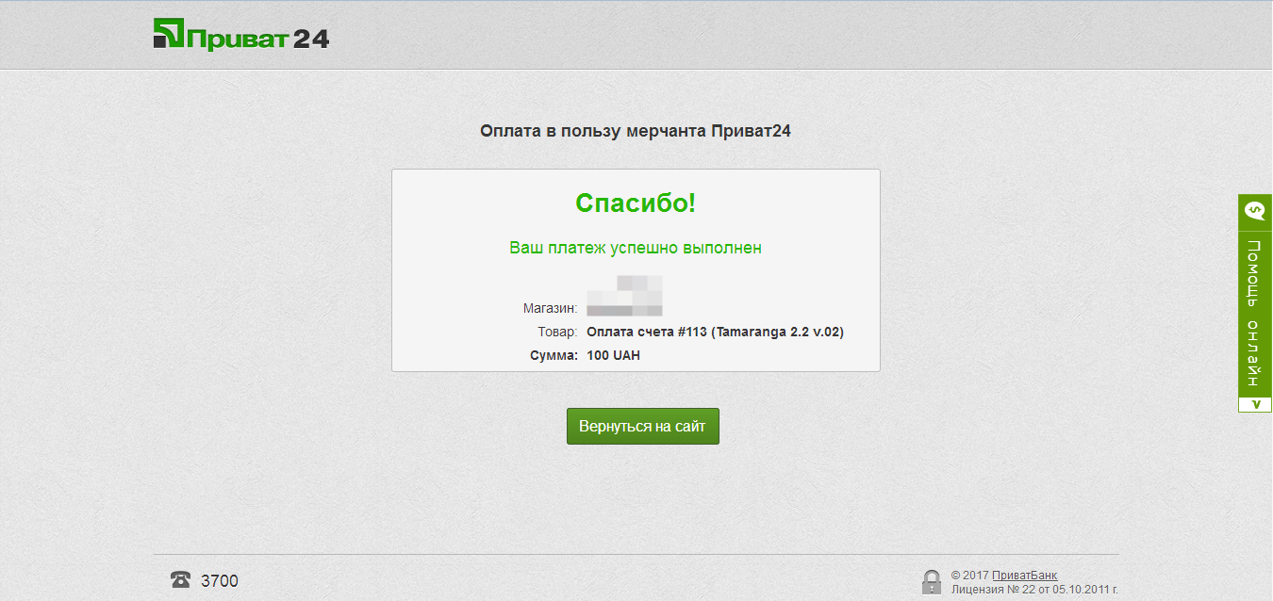Click the 'Оплата в пользу мерчанта Приват24' title
1273x601 pixels.
(x=636, y=131)
